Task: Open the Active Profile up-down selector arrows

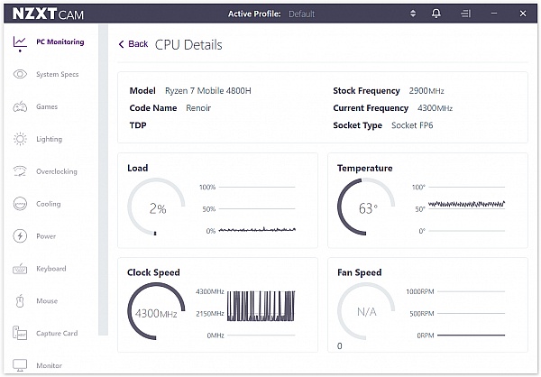Action: point(413,14)
